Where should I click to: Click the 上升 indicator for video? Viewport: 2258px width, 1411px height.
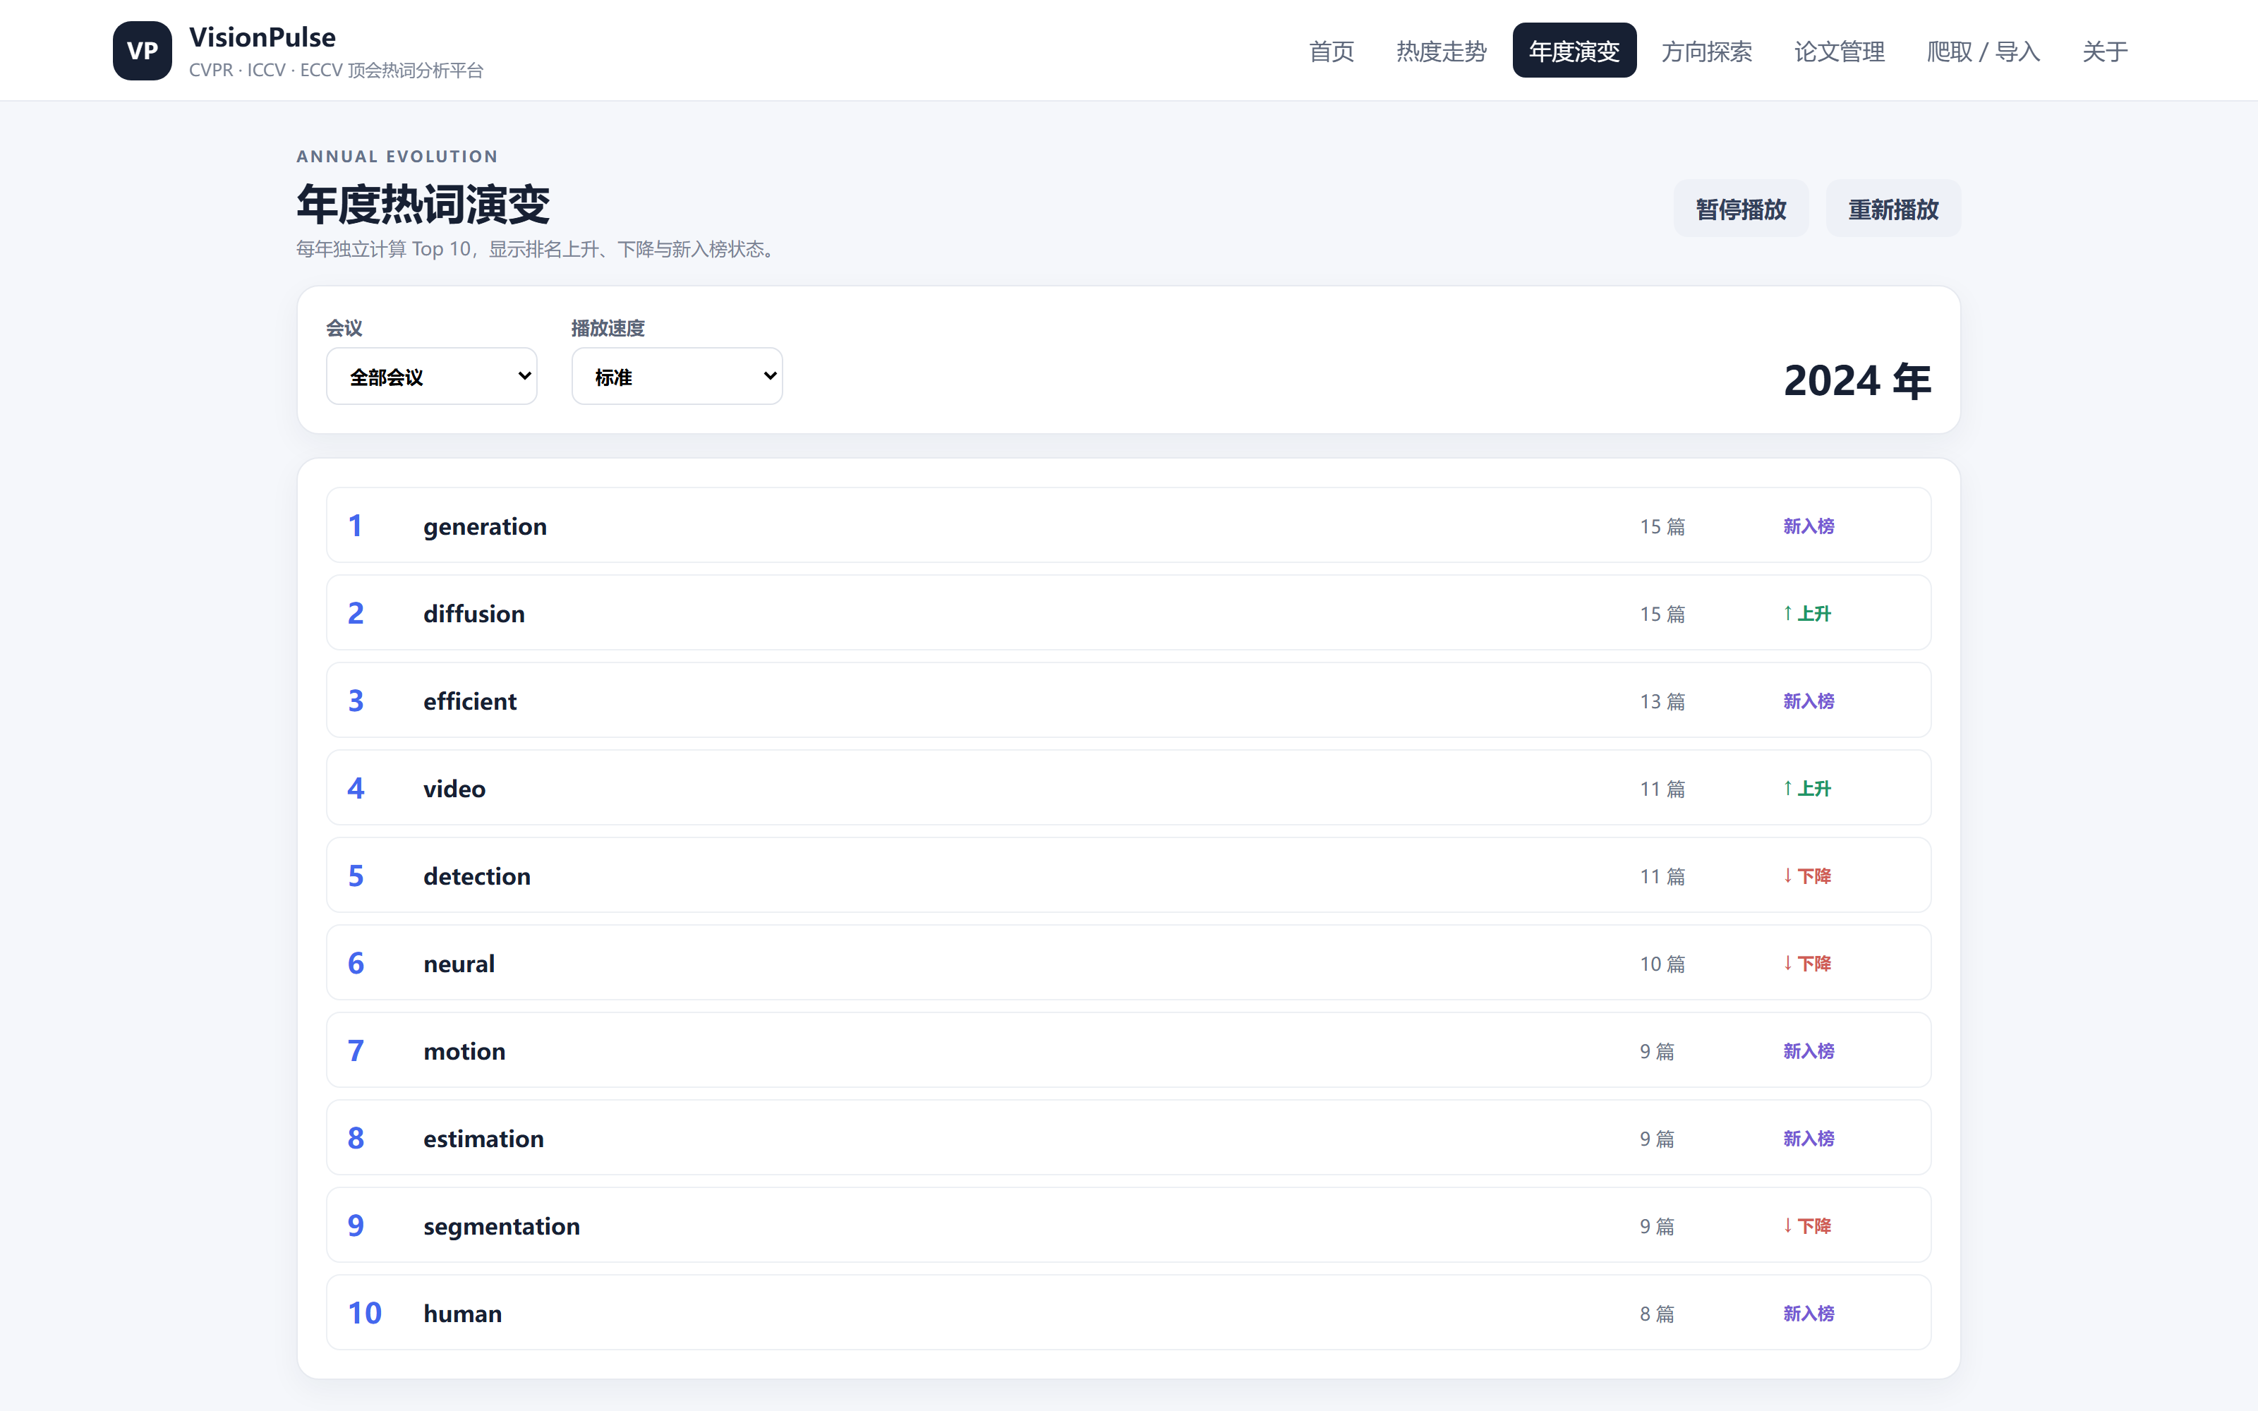click(x=1806, y=789)
